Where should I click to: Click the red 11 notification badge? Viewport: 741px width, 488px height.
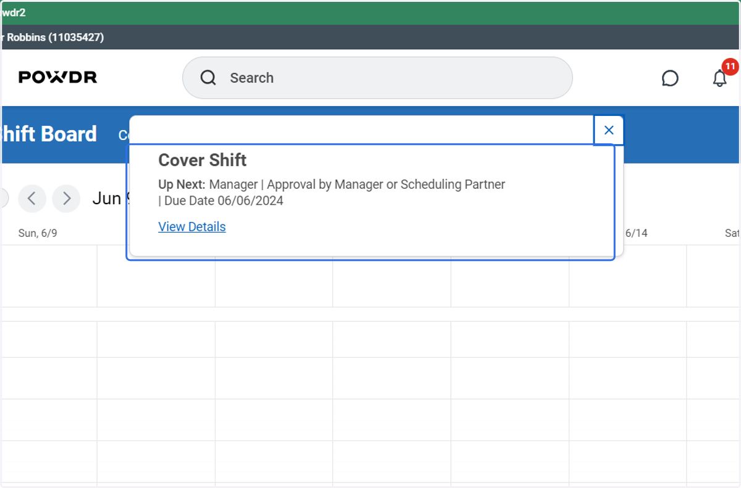click(x=730, y=66)
